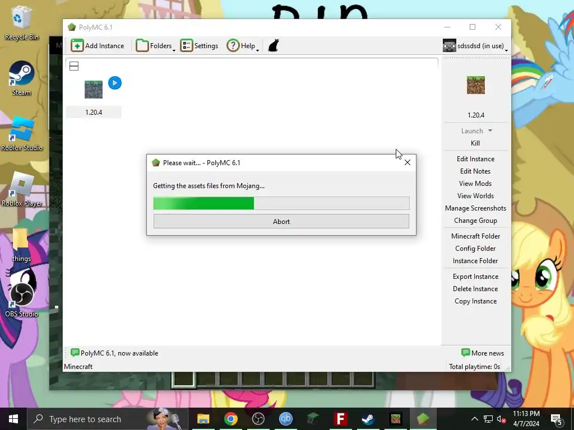This screenshot has height=430, width=574.
Task: Open View Worlds
Action: pyautogui.click(x=475, y=195)
